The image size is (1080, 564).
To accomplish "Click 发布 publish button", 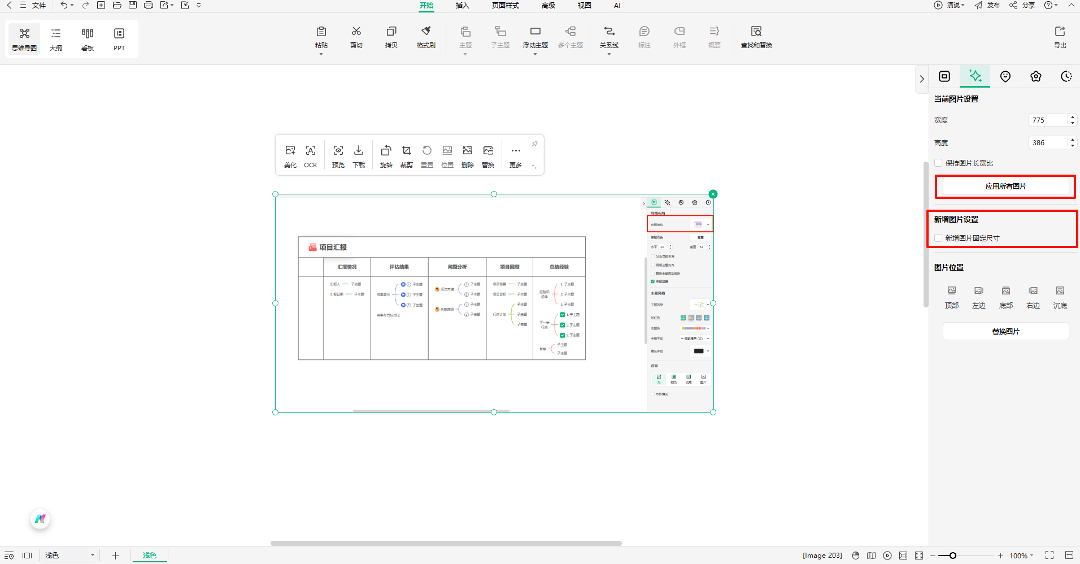I will [x=988, y=5].
